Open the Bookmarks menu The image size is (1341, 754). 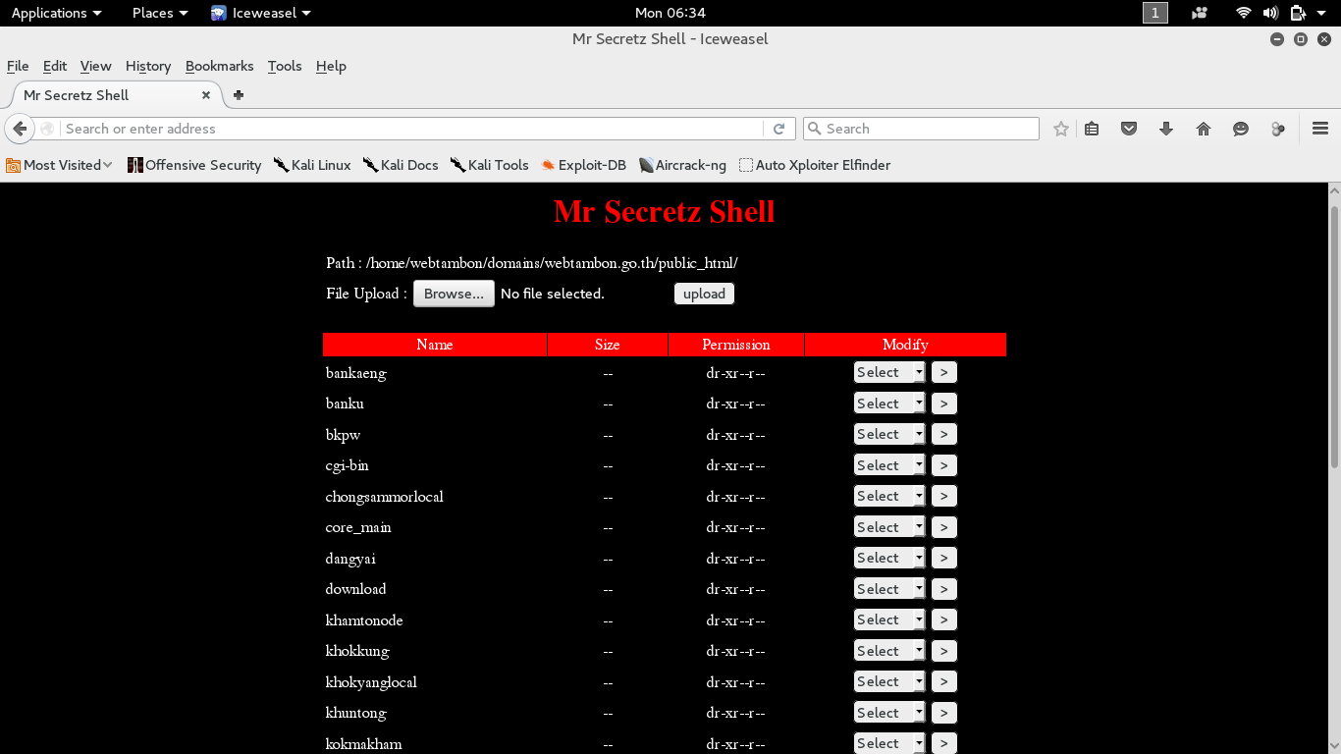(x=220, y=66)
